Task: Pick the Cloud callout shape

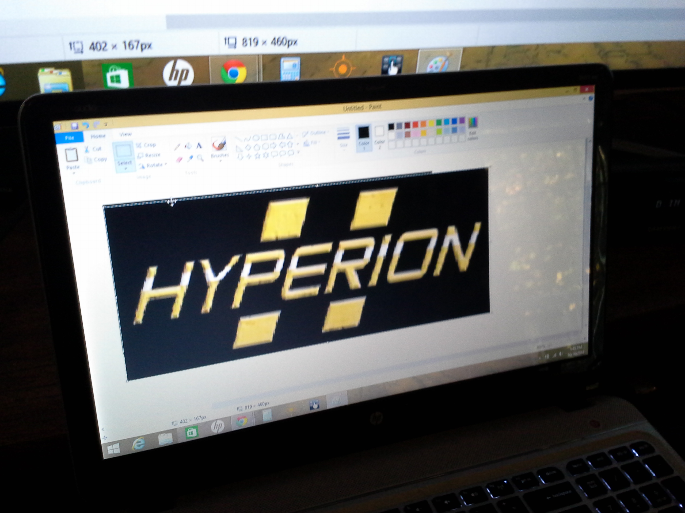Action: tap(291, 153)
